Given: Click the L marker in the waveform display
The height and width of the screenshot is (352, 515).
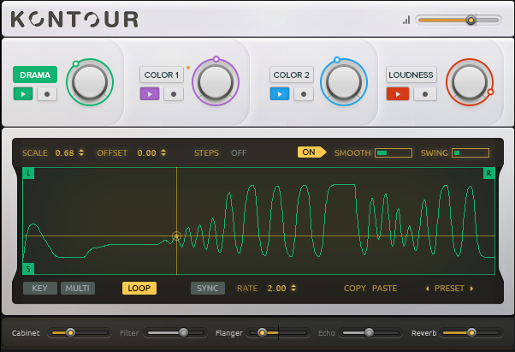Looking at the screenshot, I should pos(28,173).
